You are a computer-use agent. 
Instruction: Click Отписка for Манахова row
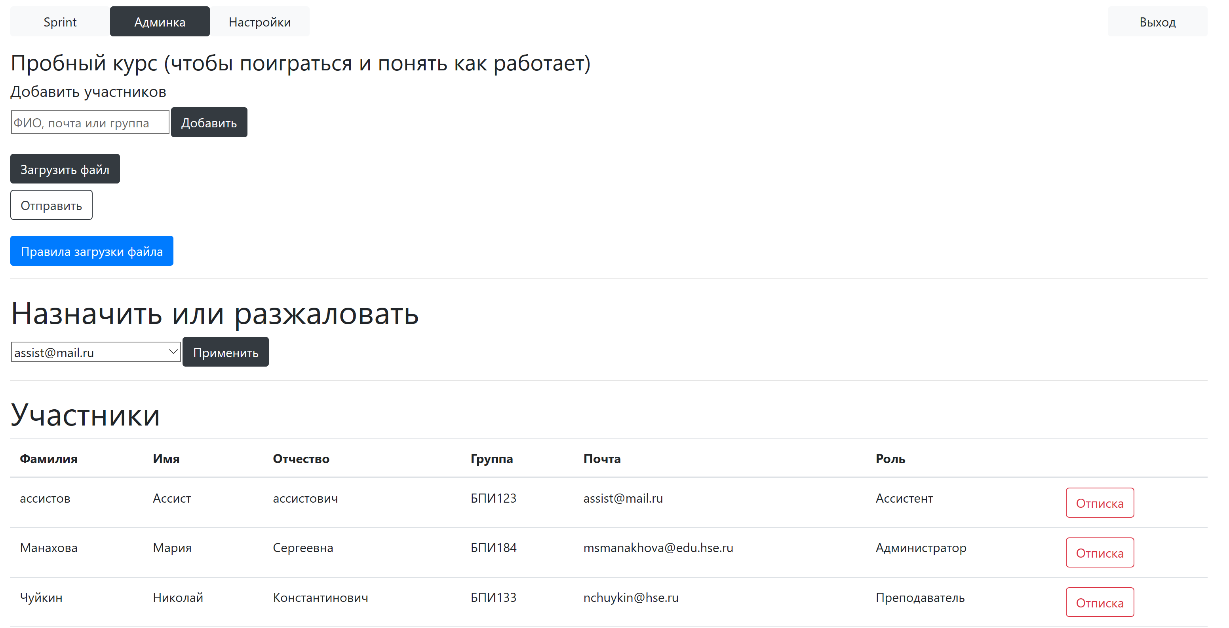tap(1100, 553)
